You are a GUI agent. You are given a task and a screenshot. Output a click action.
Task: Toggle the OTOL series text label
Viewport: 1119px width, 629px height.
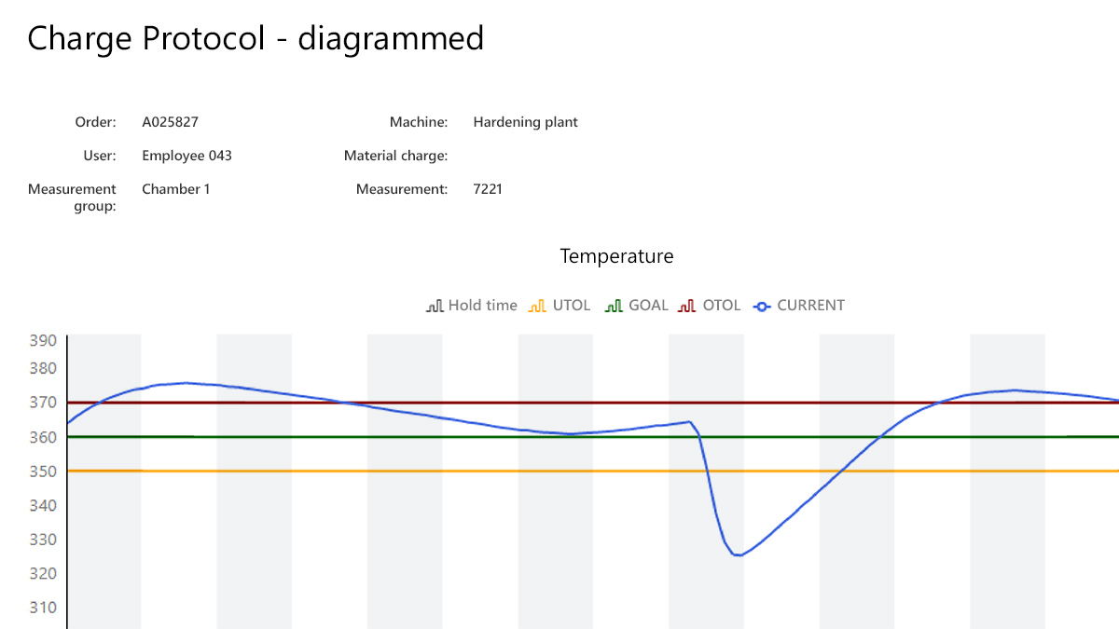(x=722, y=305)
